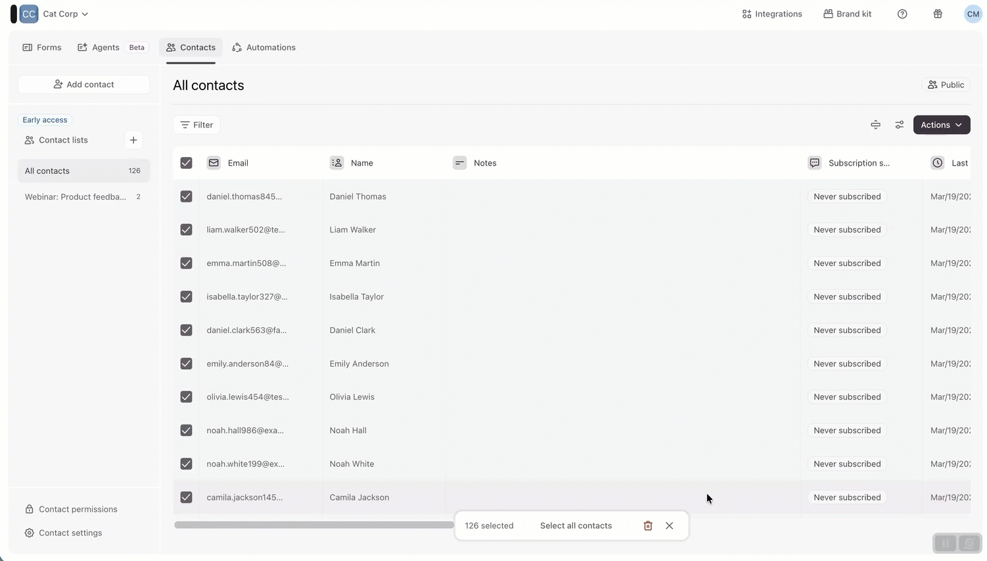Dismiss the selection bar with X icon

(x=669, y=526)
